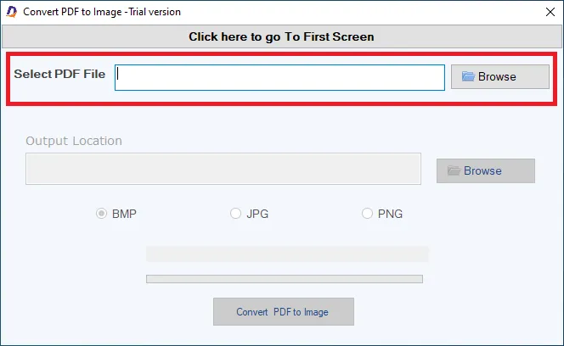The width and height of the screenshot is (564, 346).
Task: Pick the PNG output format option
Action: point(367,214)
